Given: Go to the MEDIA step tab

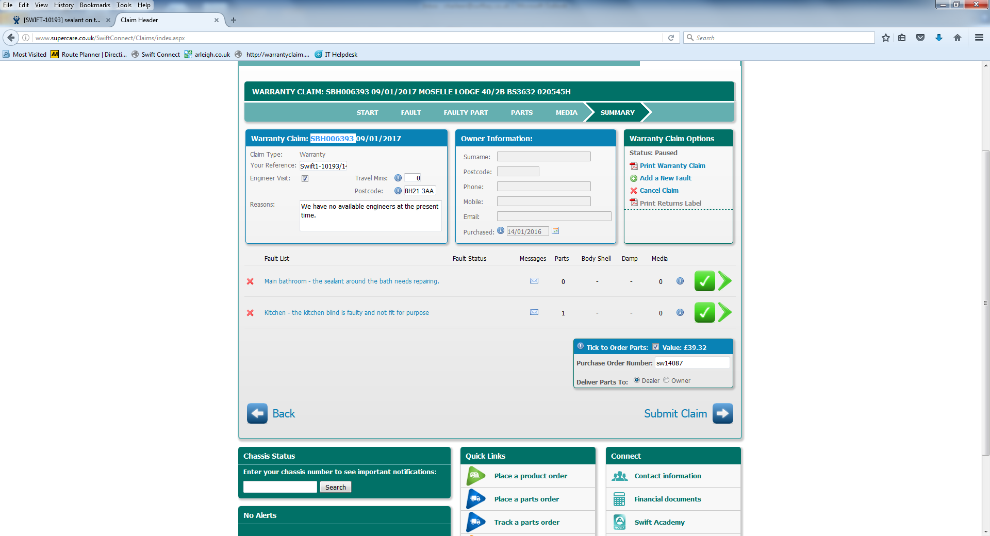Looking at the screenshot, I should coord(566,112).
